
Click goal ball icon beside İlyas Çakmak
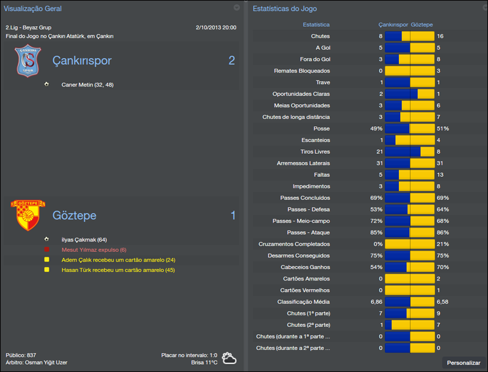47,239
